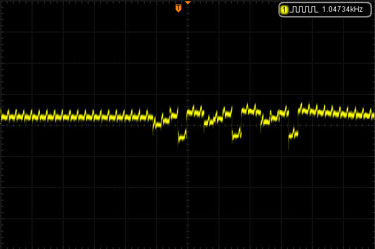
Task: Click the second deep dip in the waveform
Action: (237, 133)
